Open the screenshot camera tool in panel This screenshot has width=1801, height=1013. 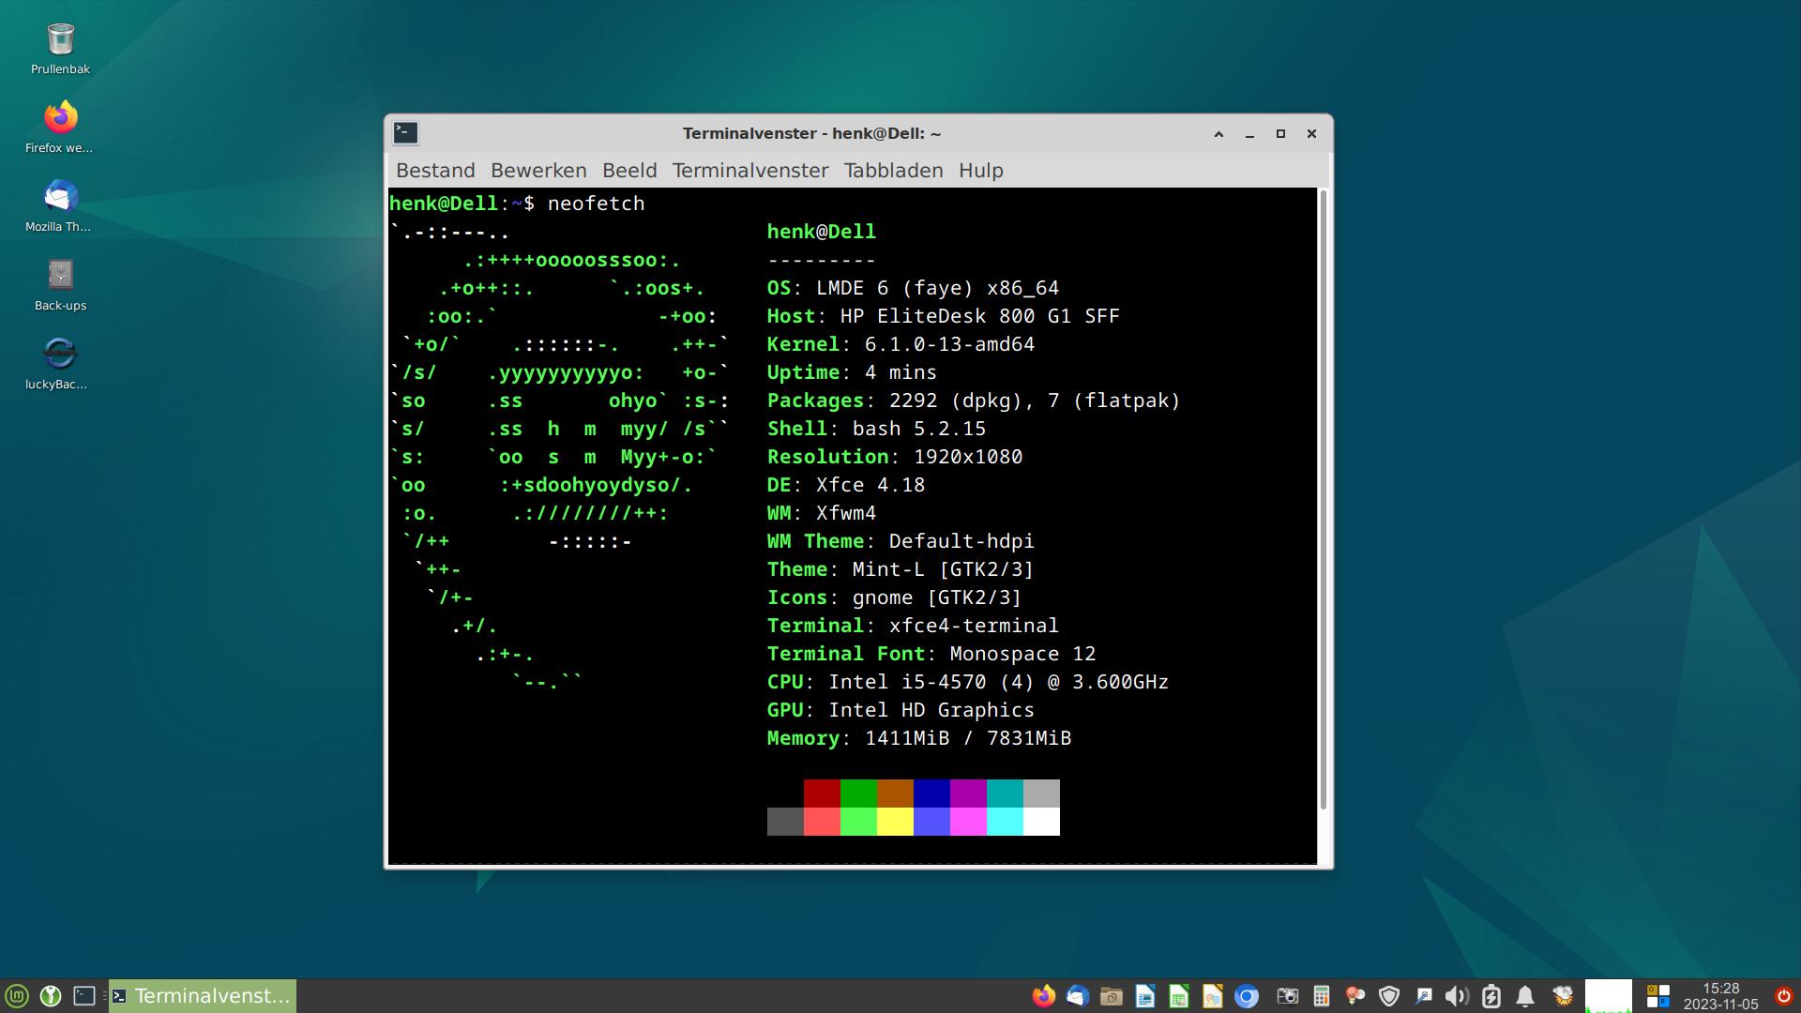tap(1288, 996)
